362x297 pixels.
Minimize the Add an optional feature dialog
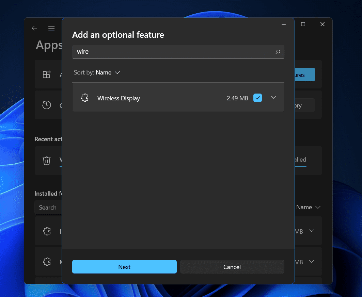(284, 24)
